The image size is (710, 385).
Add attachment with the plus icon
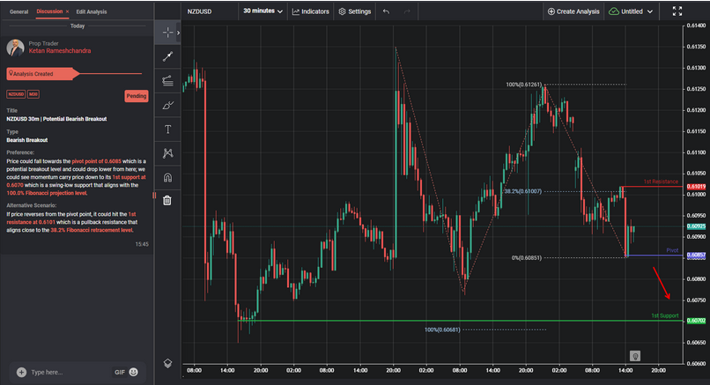21,372
